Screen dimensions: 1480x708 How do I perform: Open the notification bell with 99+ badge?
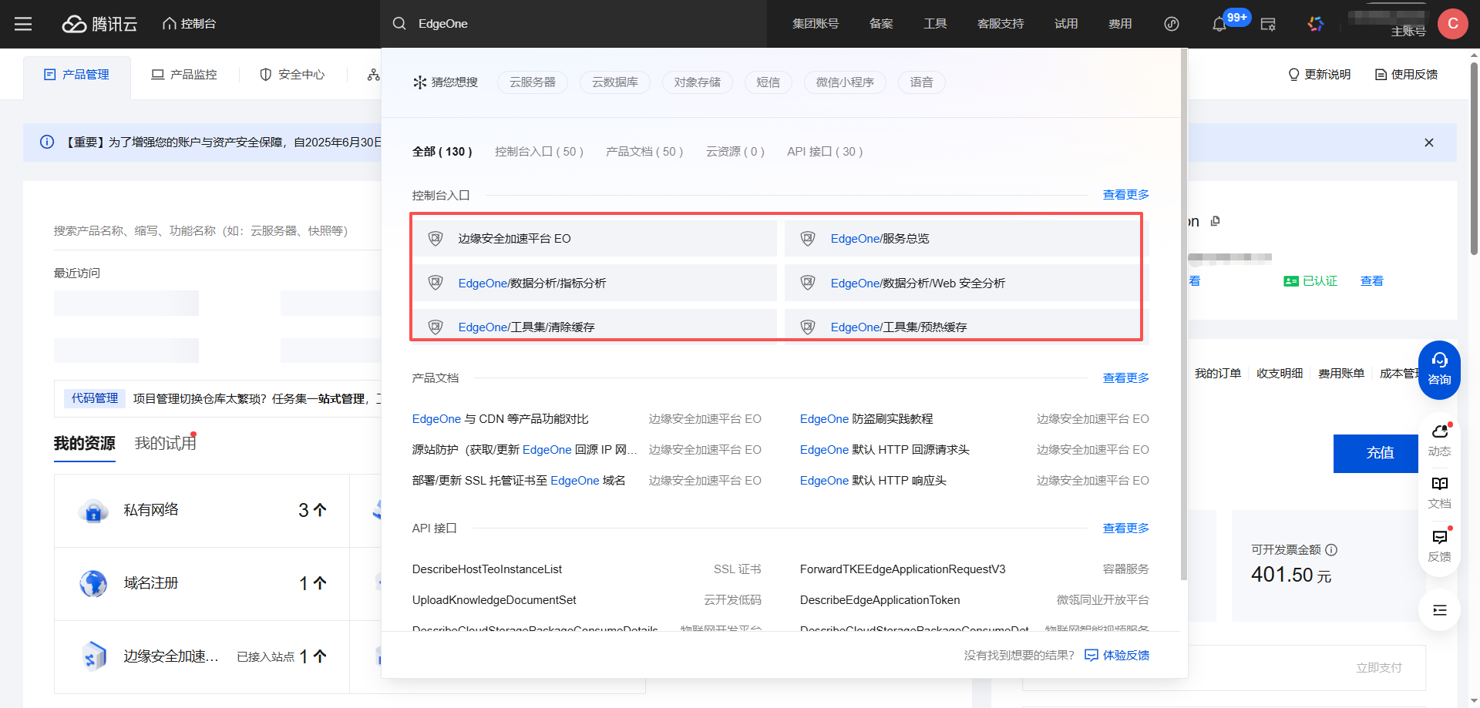(1219, 25)
